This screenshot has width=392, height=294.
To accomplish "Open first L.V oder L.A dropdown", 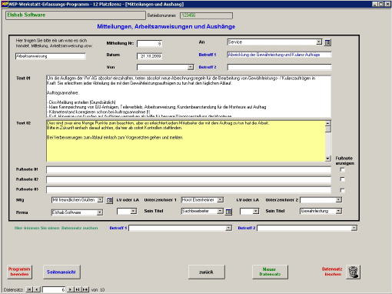I will click(x=133, y=211).
